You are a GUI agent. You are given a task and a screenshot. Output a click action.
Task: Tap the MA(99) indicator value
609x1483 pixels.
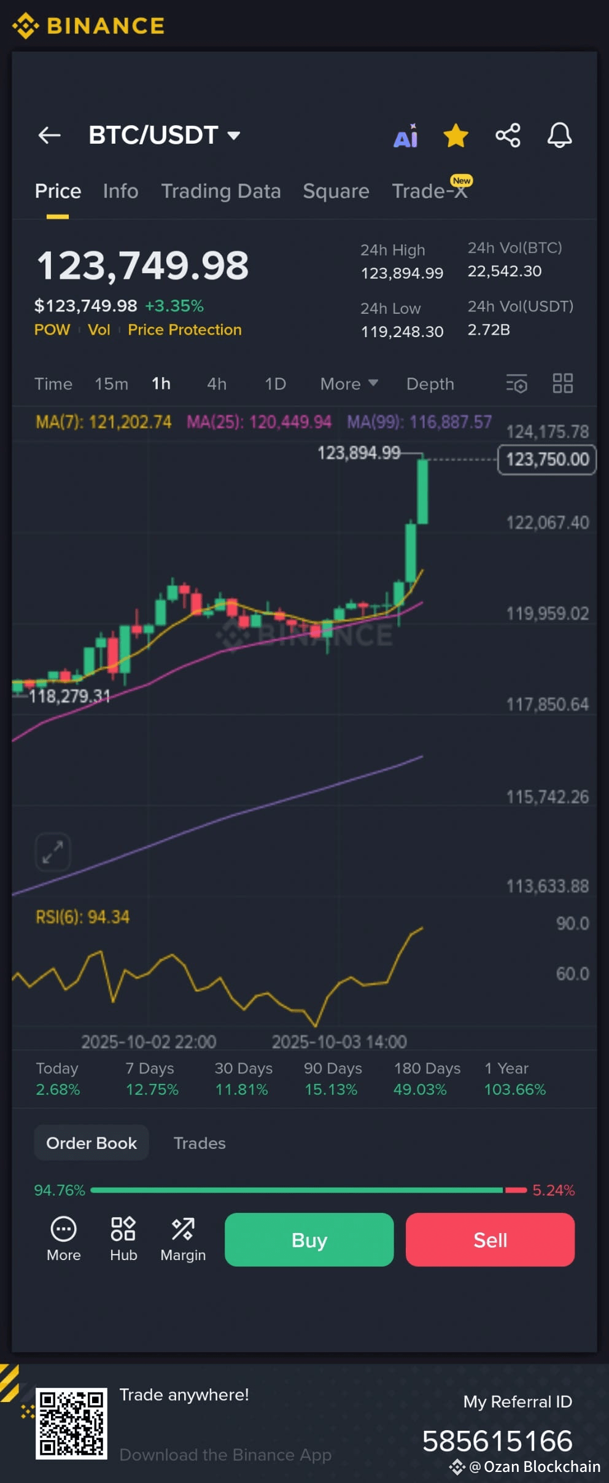[x=419, y=422]
